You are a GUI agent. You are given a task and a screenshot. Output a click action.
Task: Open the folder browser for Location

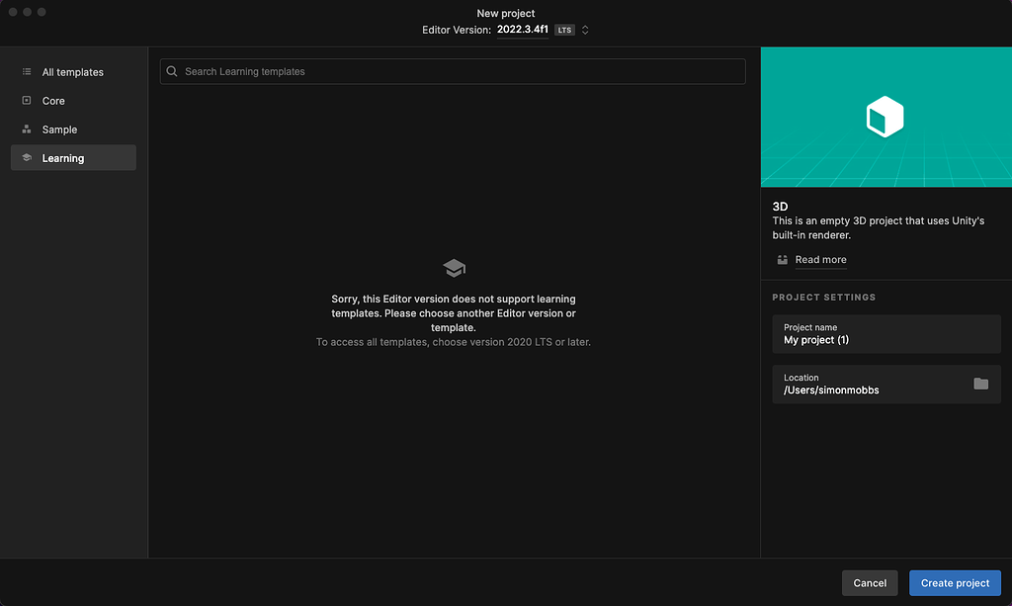click(x=980, y=383)
